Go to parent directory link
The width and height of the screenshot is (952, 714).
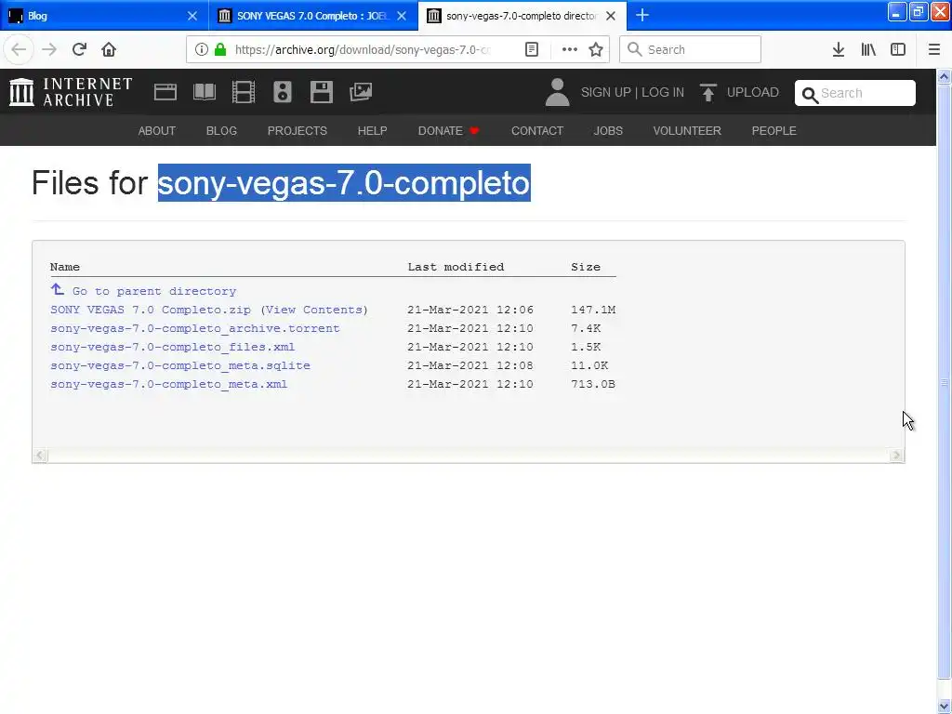pyautogui.click(x=154, y=291)
